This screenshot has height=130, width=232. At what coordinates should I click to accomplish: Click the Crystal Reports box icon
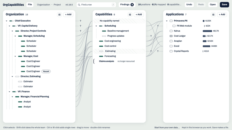171,51
